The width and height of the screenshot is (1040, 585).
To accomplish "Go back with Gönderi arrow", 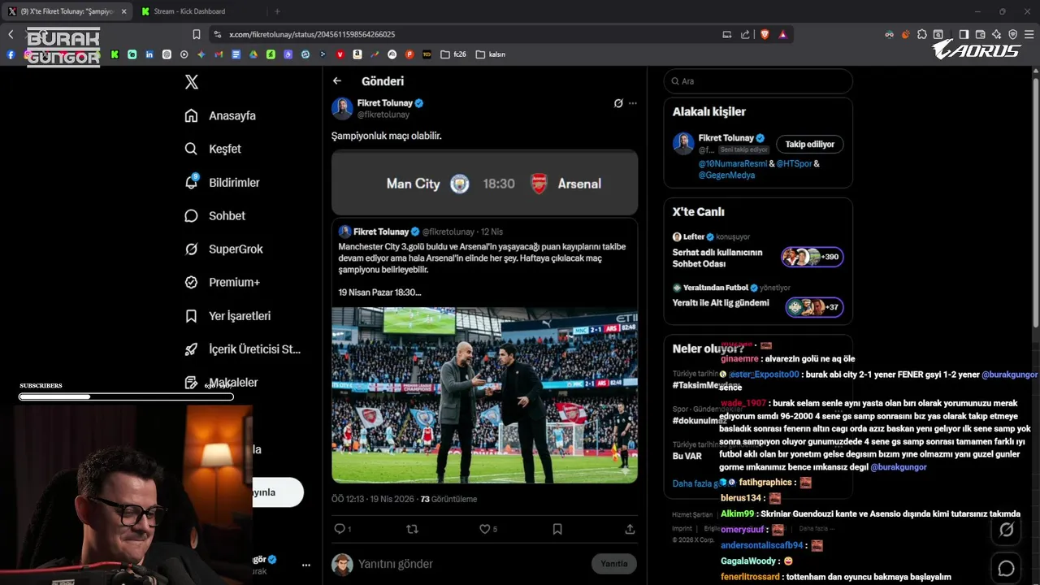I will pyautogui.click(x=337, y=80).
